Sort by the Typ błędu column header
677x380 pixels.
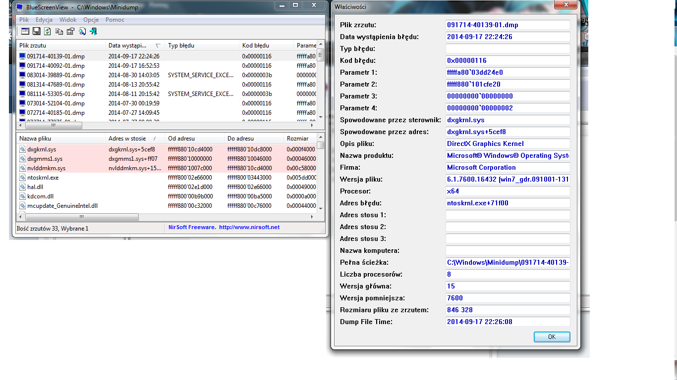(x=202, y=45)
